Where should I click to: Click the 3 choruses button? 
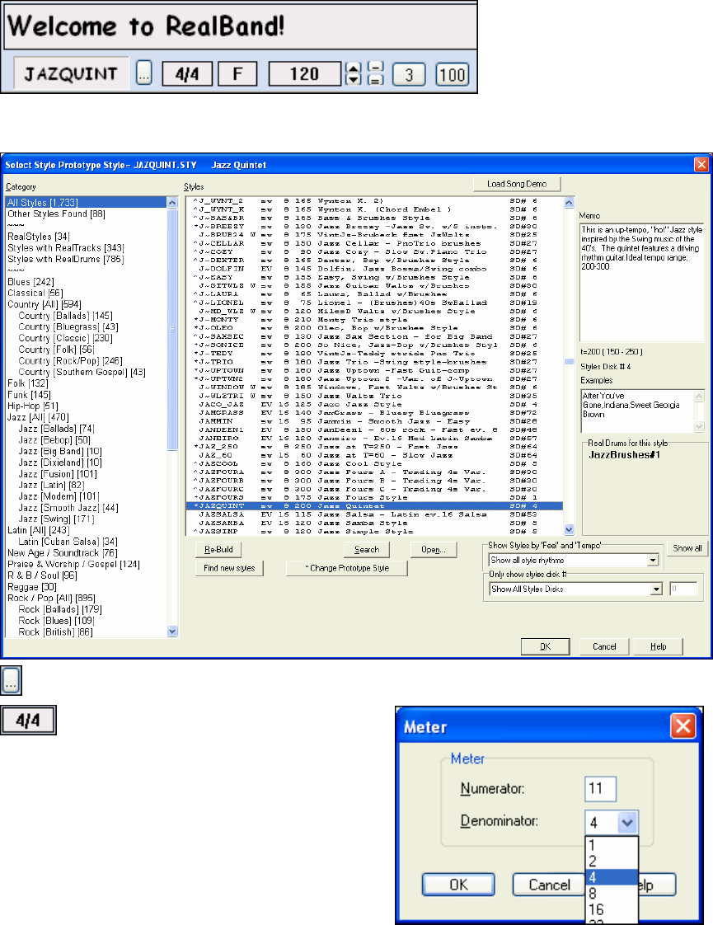coord(409,74)
